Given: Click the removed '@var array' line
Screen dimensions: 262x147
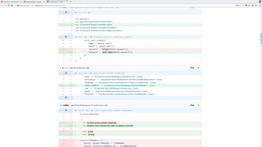Looking at the screenshot, I should 130,131.
